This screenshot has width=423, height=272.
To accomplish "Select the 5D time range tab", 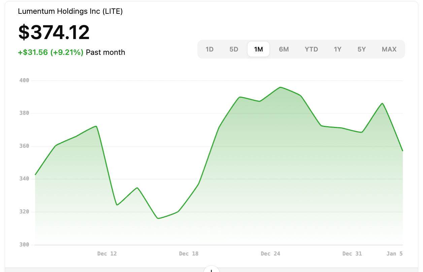I will pyautogui.click(x=234, y=49).
